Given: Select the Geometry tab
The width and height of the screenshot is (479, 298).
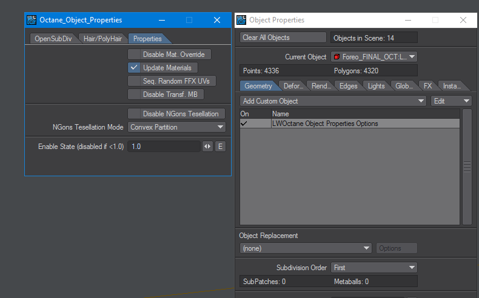Looking at the screenshot, I should tap(258, 86).
